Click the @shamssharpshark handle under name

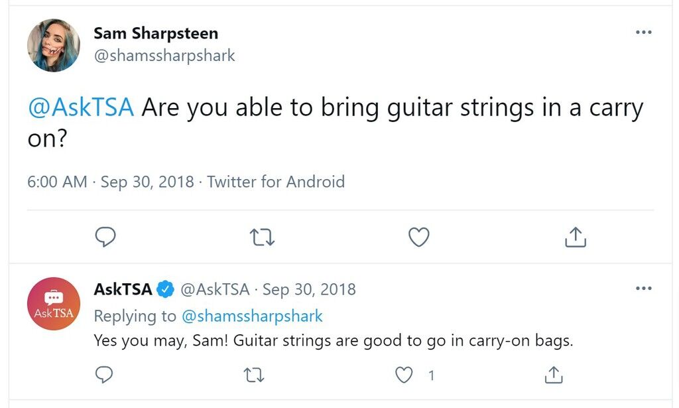click(x=164, y=56)
